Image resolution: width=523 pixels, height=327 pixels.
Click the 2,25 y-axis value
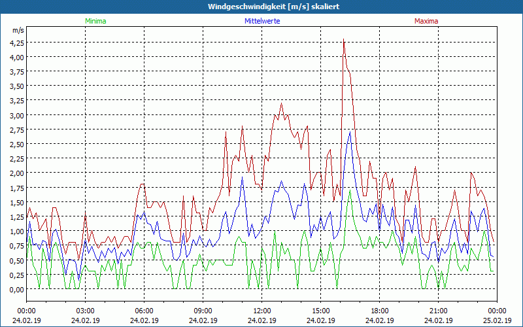click(x=18, y=158)
